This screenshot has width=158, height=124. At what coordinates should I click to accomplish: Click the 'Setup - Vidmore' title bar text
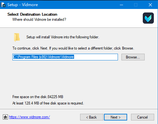23,5
